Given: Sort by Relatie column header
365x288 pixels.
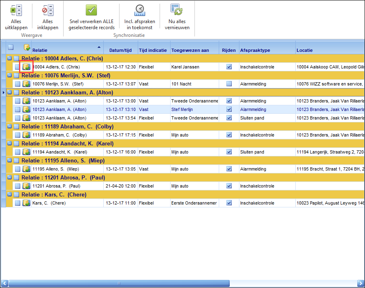Looking at the screenshot, I should coord(68,48).
